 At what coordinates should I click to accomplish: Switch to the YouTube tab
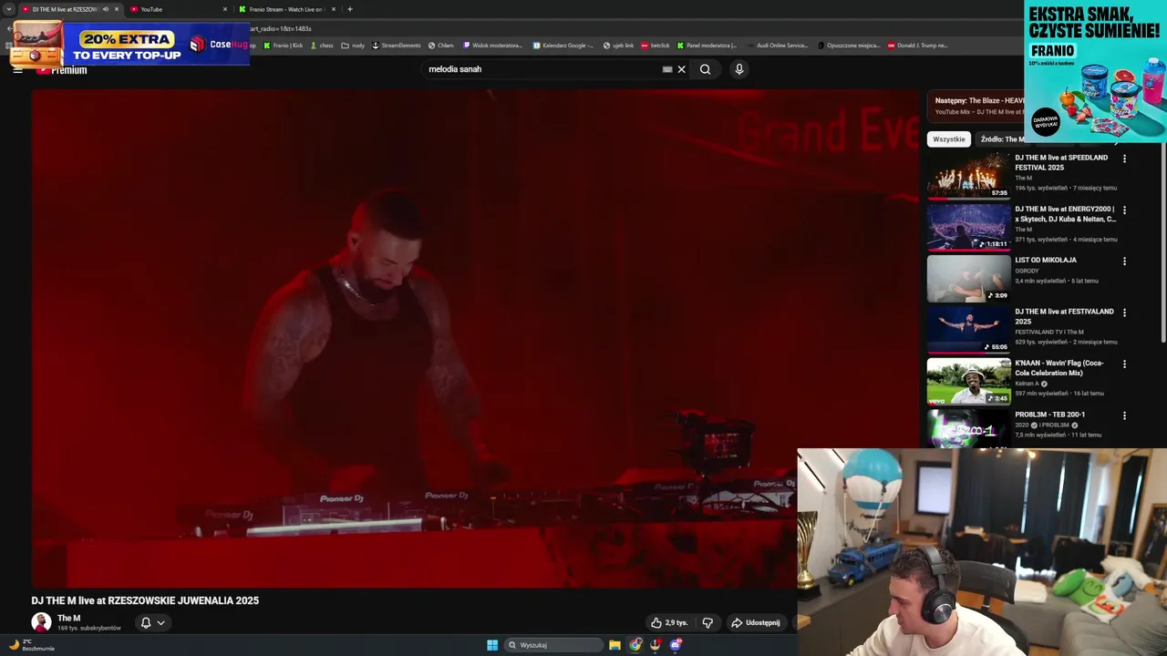coord(178,9)
